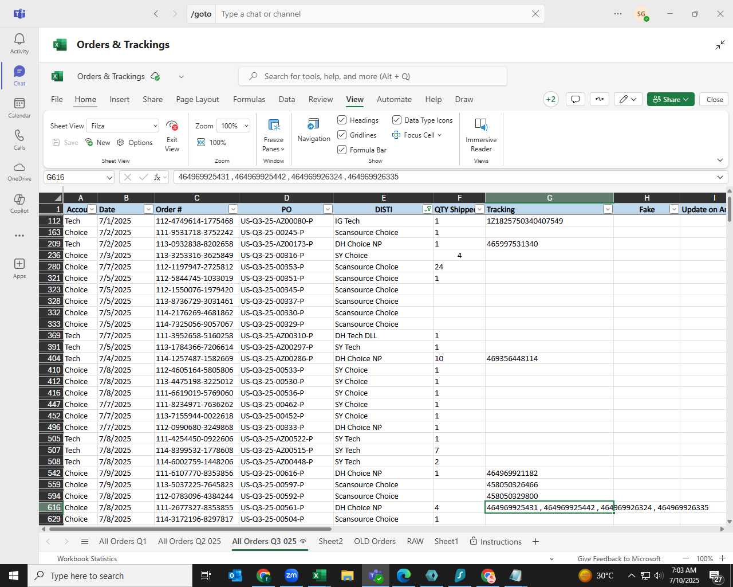This screenshot has height=587, width=733.
Task: Add a new sheet with plus icon
Action: pyautogui.click(x=535, y=542)
